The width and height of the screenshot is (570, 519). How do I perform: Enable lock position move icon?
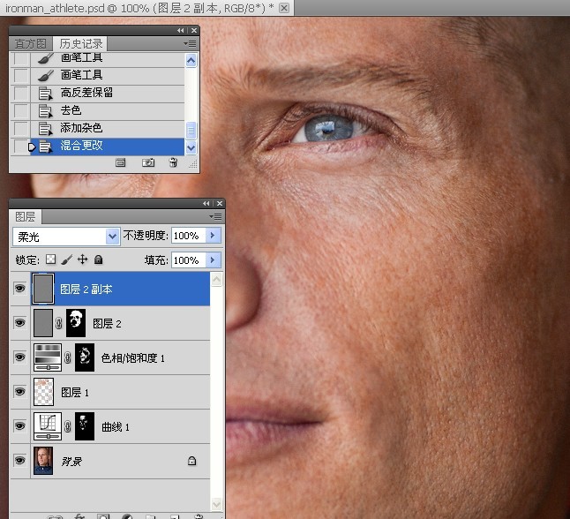[x=82, y=260]
